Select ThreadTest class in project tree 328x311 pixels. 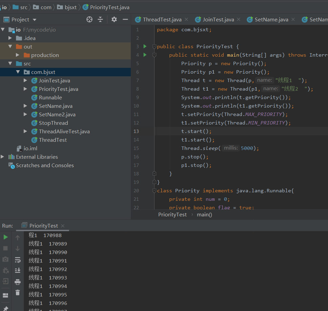pos(53,140)
